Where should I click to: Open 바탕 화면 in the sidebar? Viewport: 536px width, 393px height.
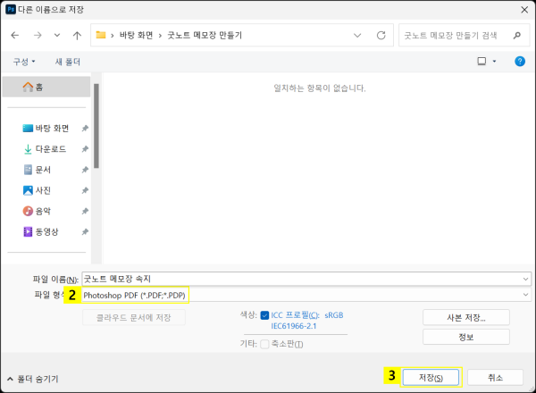[x=52, y=129]
